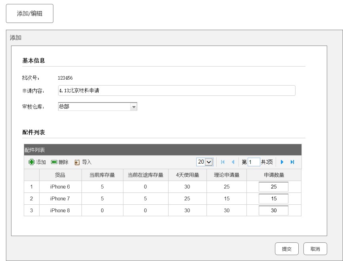
Task: Click the 提交 submit button
Action: pyautogui.click(x=286, y=249)
